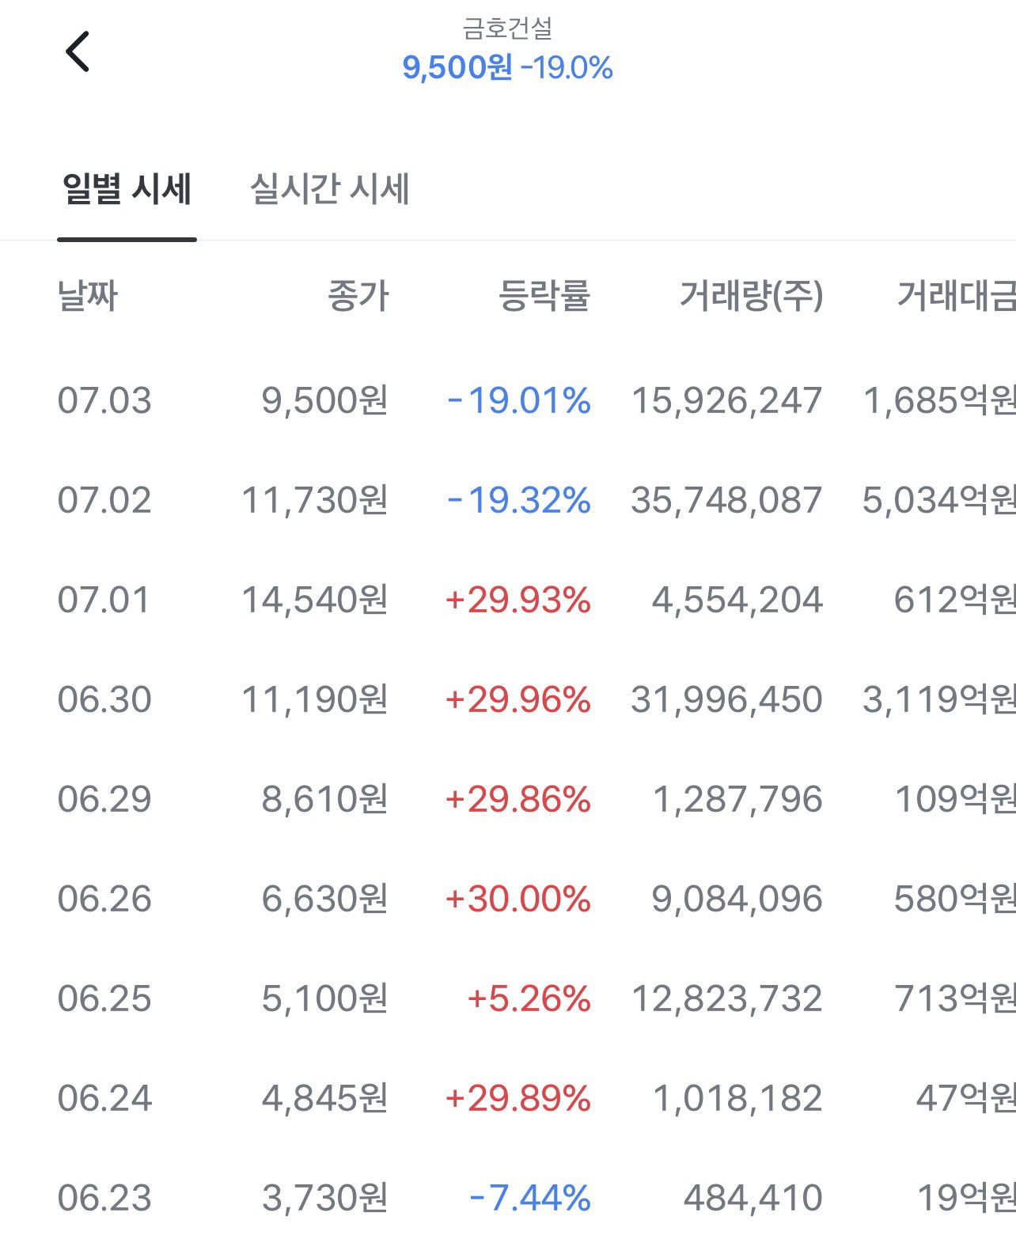The image size is (1016, 1254).
Task: Tap the 금호건설 stock title
Action: click(x=507, y=28)
